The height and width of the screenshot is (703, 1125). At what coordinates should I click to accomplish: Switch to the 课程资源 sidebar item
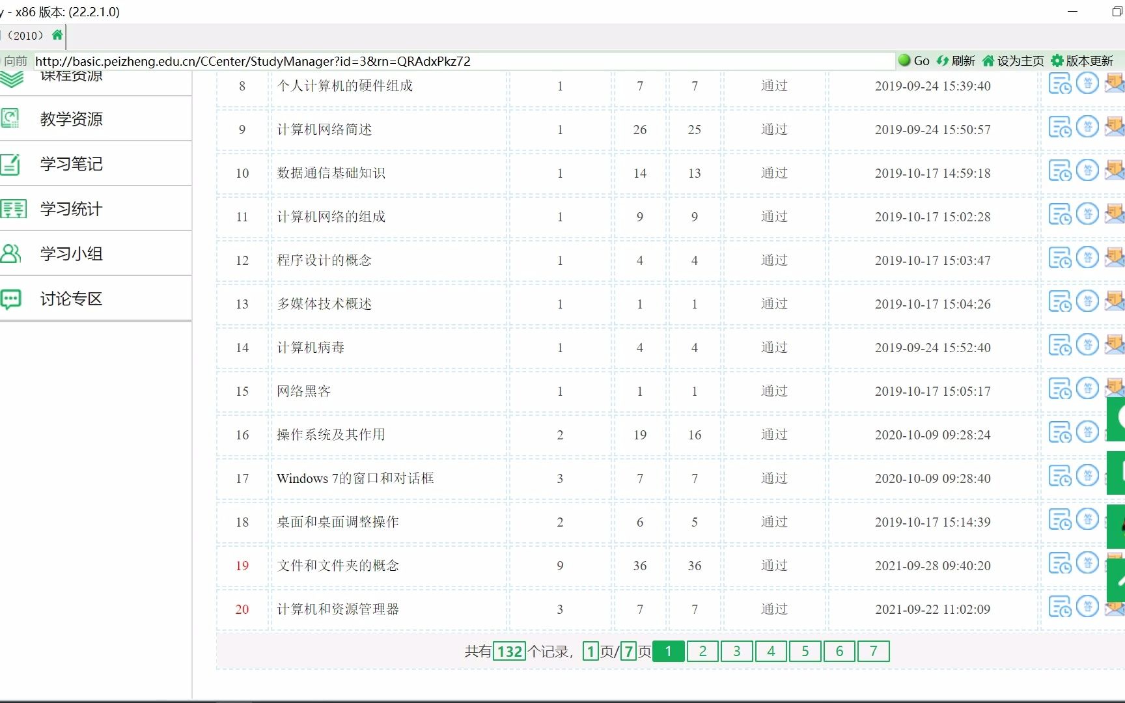pyautogui.click(x=70, y=74)
